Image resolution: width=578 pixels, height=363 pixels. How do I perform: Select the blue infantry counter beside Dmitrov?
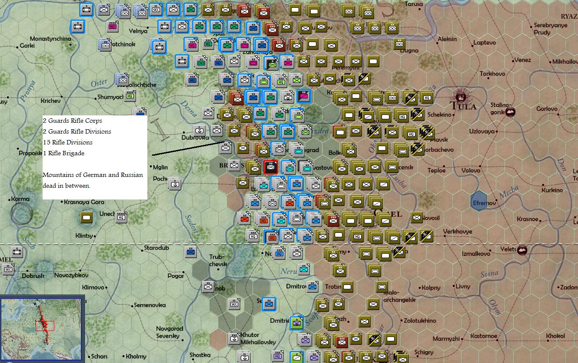coord(312,286)
